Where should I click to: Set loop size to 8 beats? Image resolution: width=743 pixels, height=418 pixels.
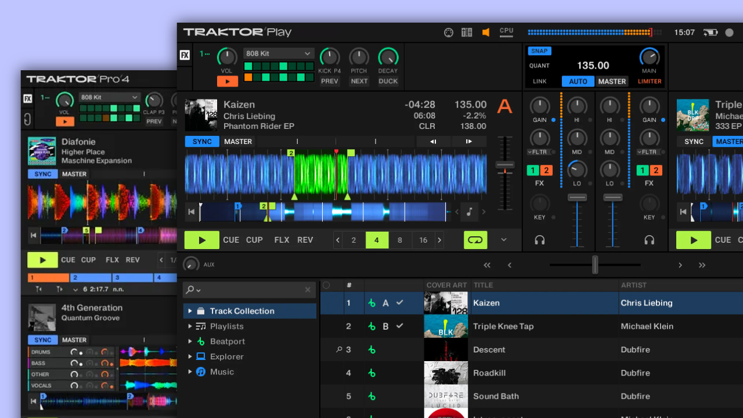(399, 240)
